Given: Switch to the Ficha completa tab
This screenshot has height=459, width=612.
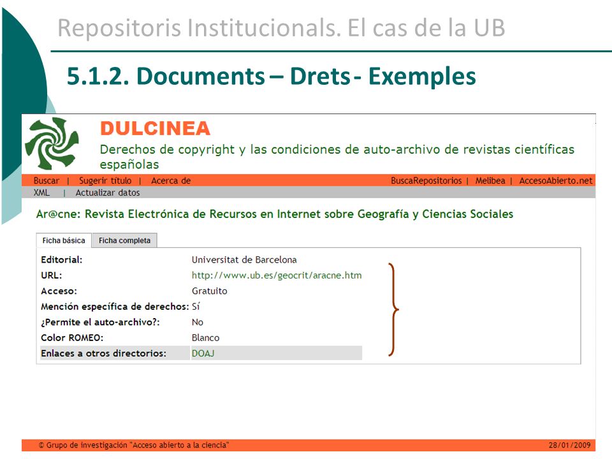Looking at the screenshot, I should coord(124,240).
